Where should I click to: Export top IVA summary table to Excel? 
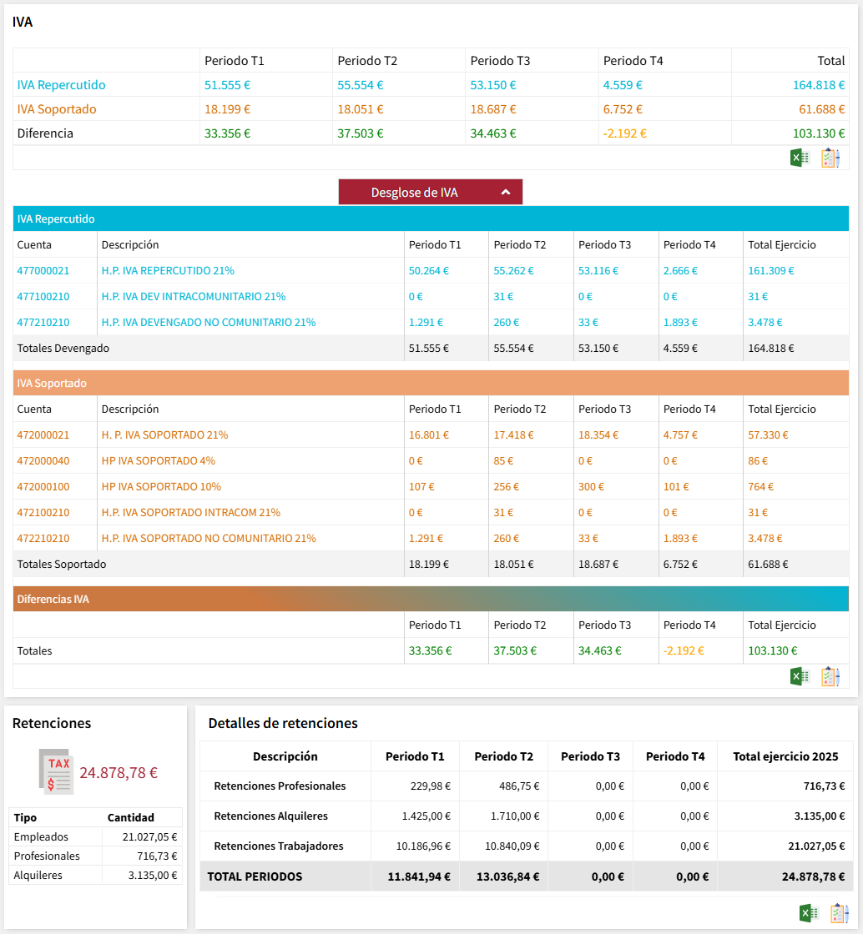800,158
